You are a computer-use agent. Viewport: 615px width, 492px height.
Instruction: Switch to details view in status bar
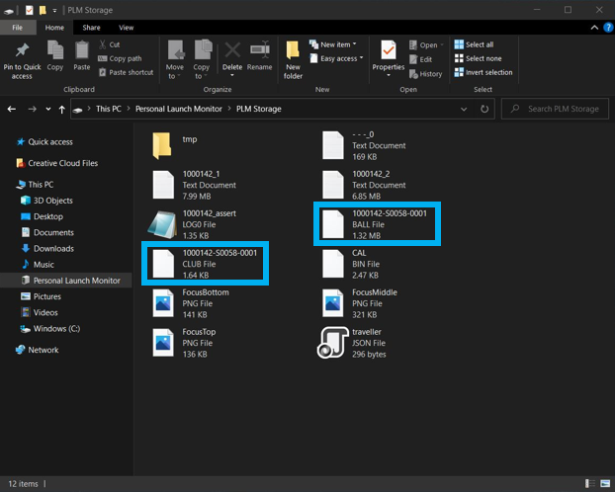pos(589,484)
